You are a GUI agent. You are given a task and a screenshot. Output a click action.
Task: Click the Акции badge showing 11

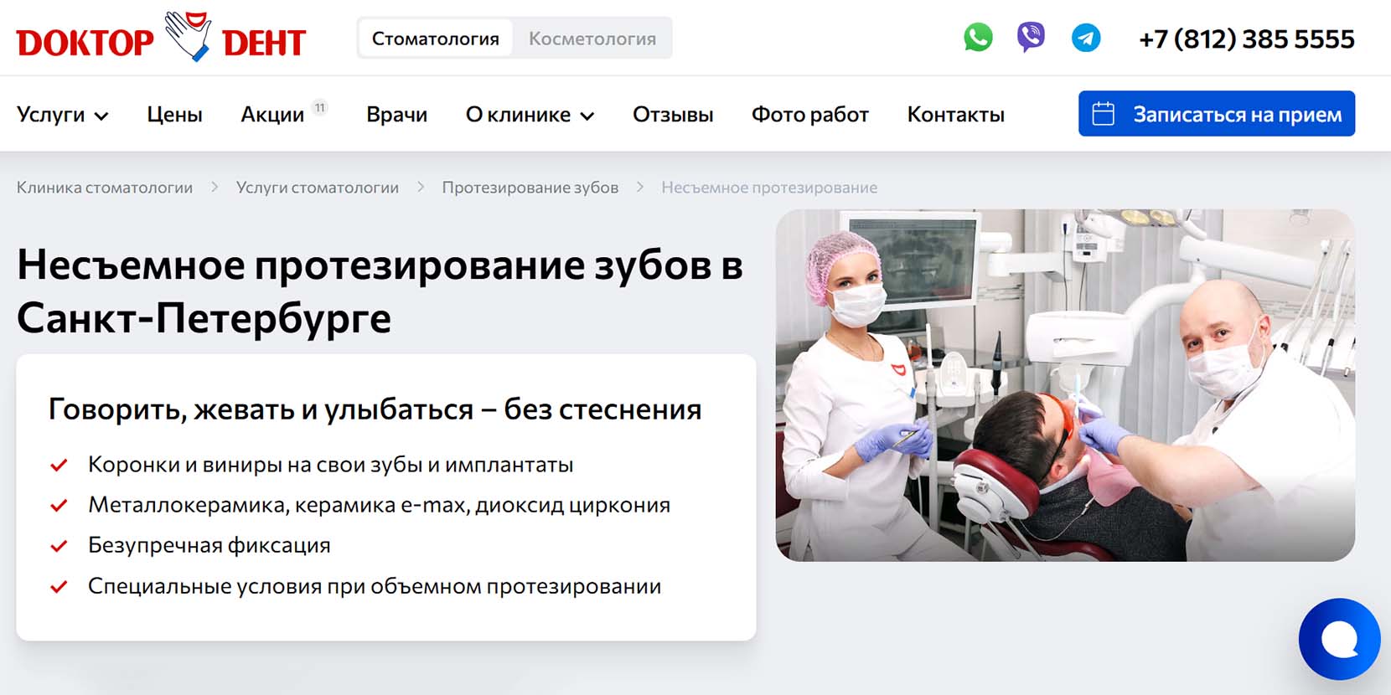[319, 107]
